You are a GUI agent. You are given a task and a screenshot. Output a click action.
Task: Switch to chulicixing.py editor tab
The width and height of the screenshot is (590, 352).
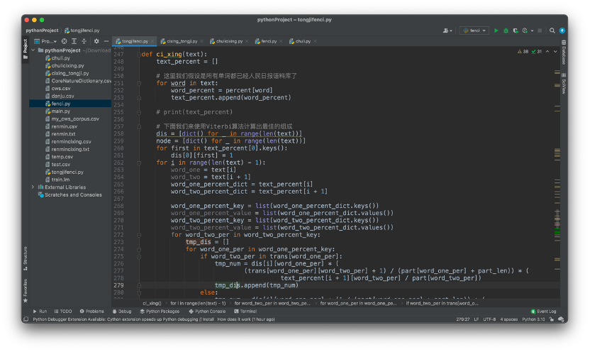[229, 41]
